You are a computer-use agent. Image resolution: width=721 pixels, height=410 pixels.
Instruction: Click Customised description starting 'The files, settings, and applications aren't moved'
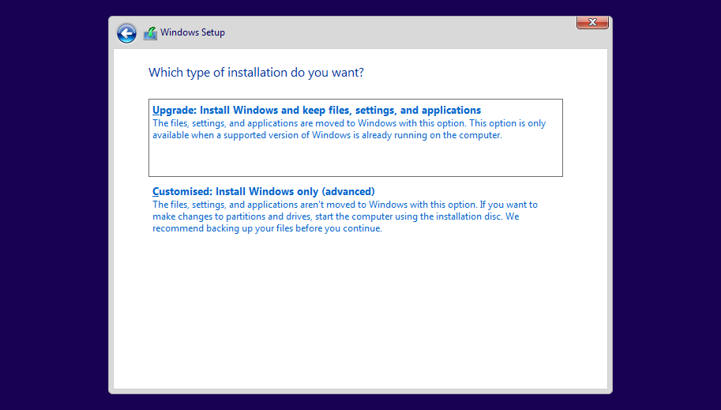point(345,216)
